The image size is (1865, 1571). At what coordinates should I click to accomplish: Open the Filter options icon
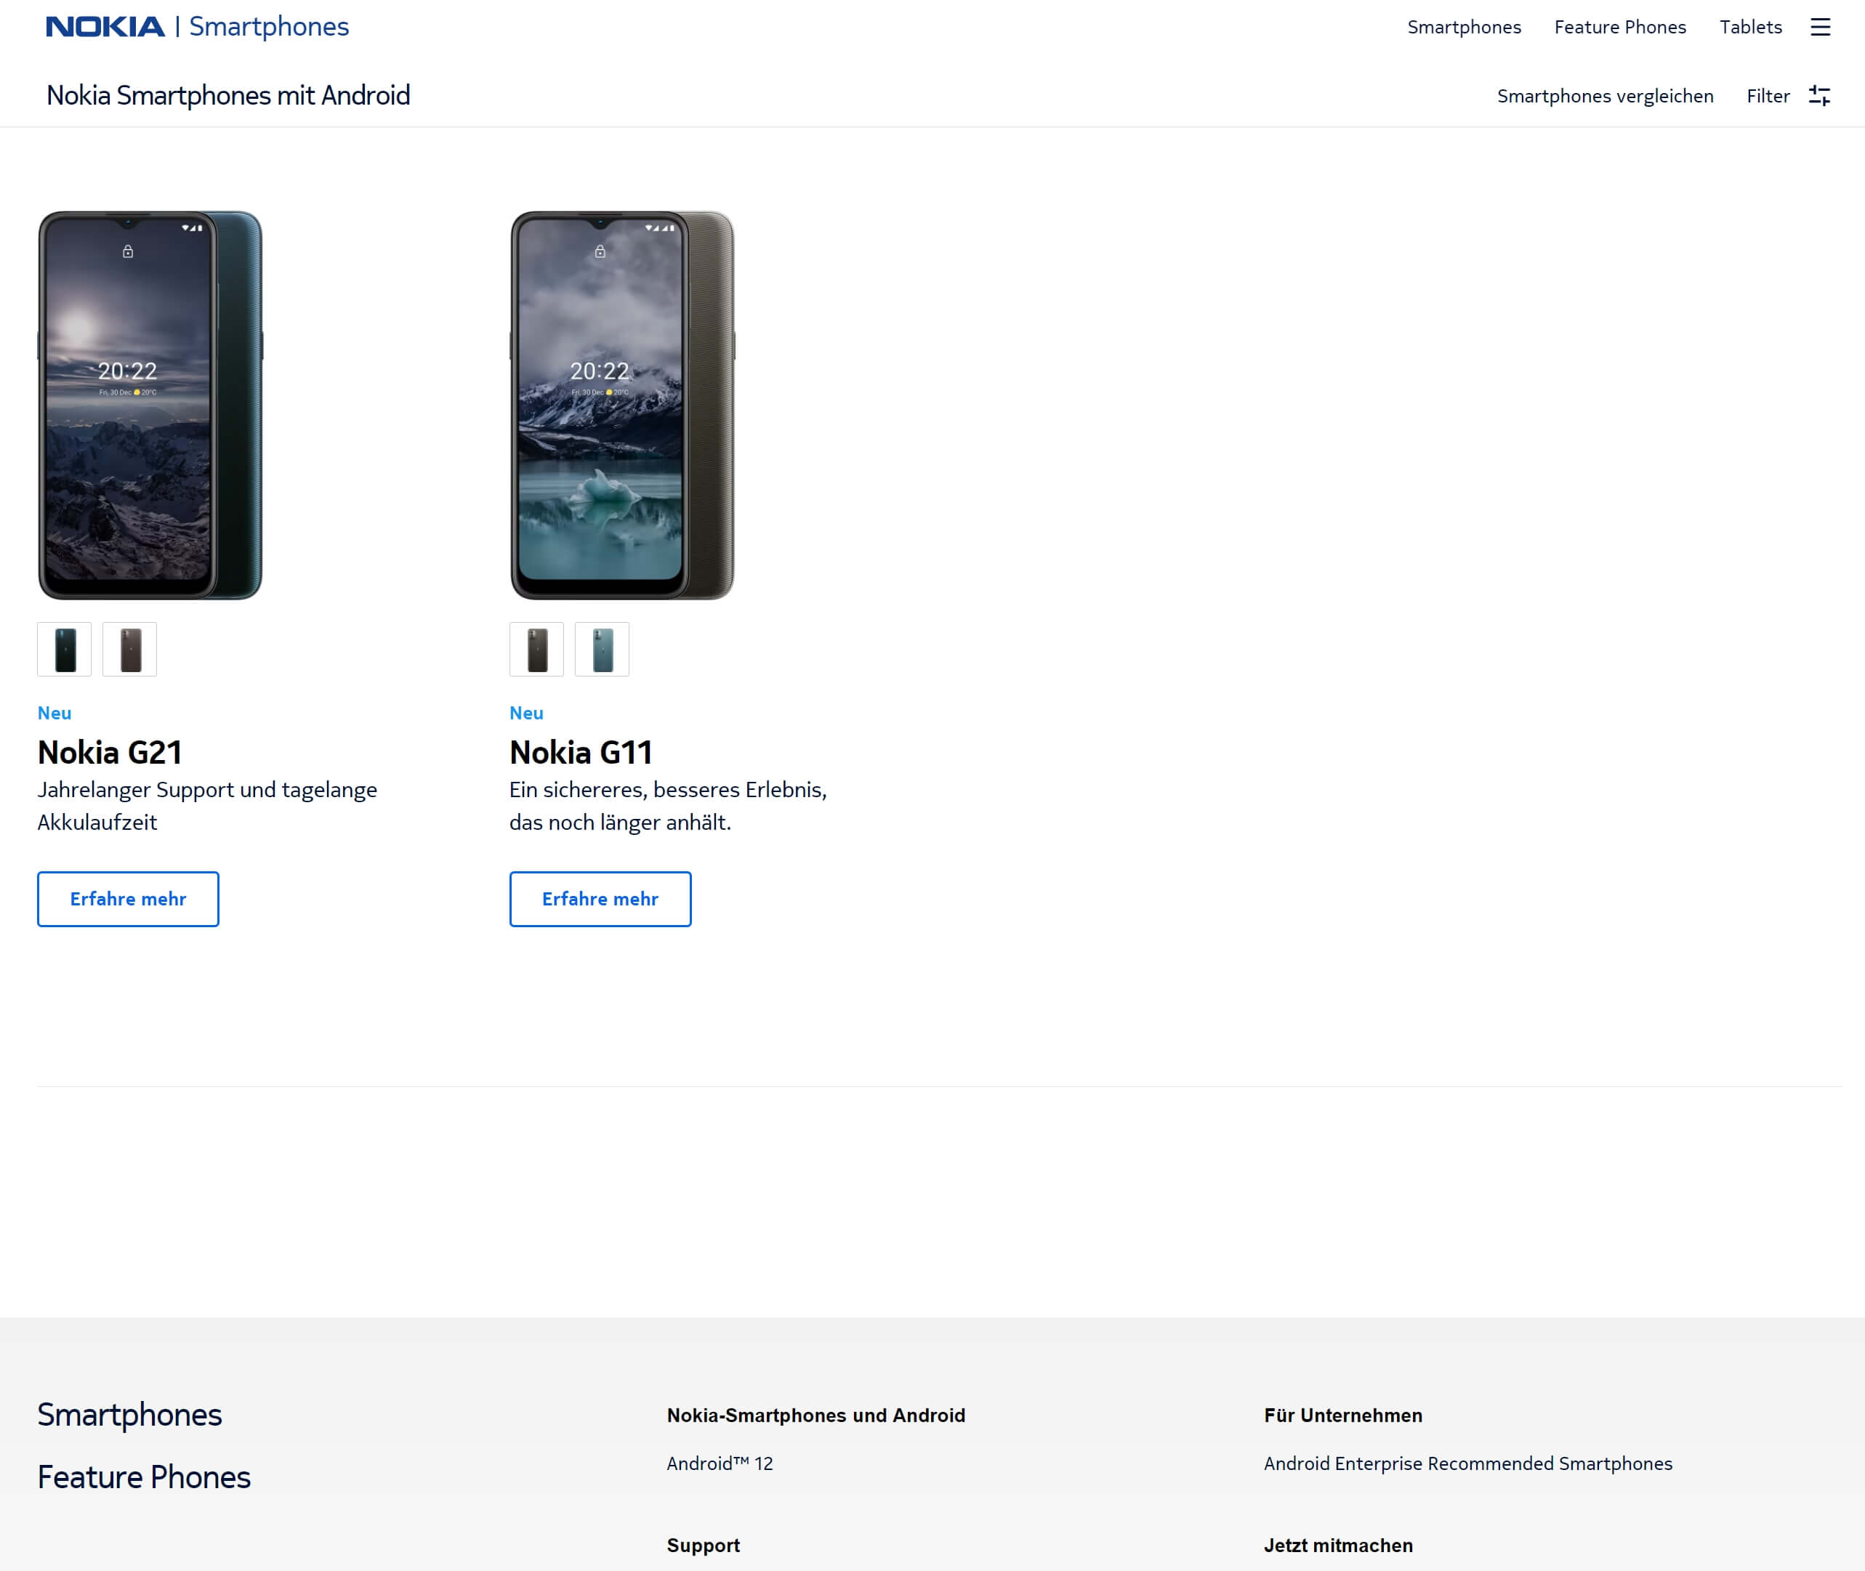[x=1820, y=95]
